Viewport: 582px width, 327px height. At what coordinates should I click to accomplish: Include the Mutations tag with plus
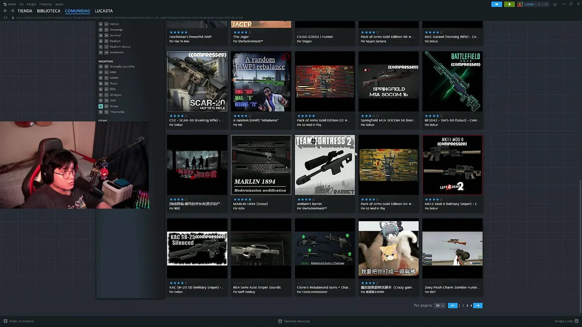click(x=100, y=52)
